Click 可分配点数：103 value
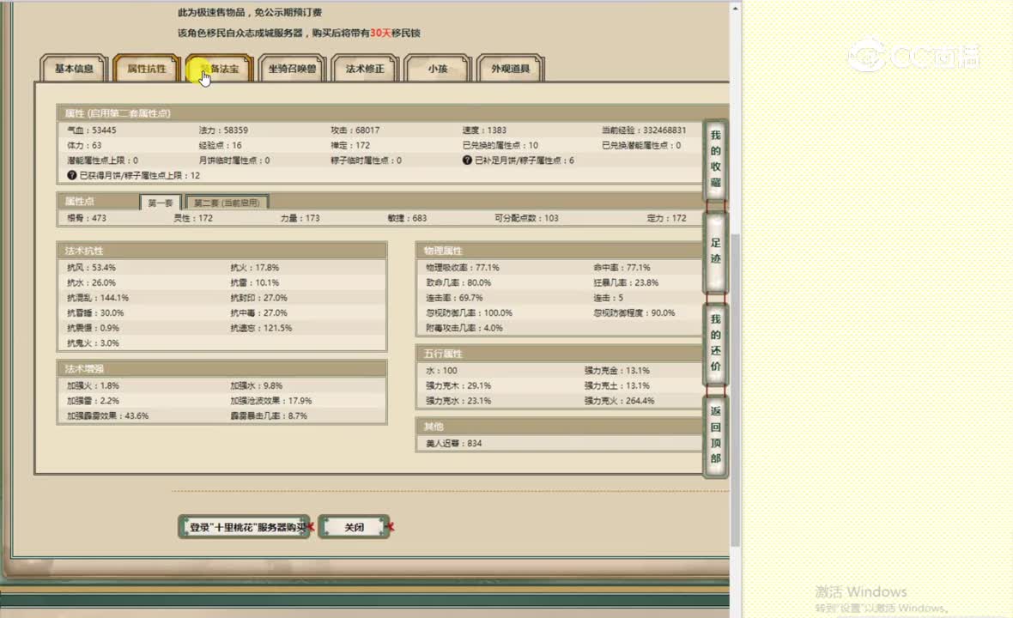The height and width of the screenshot is (618, 1013). click(526, 218)
